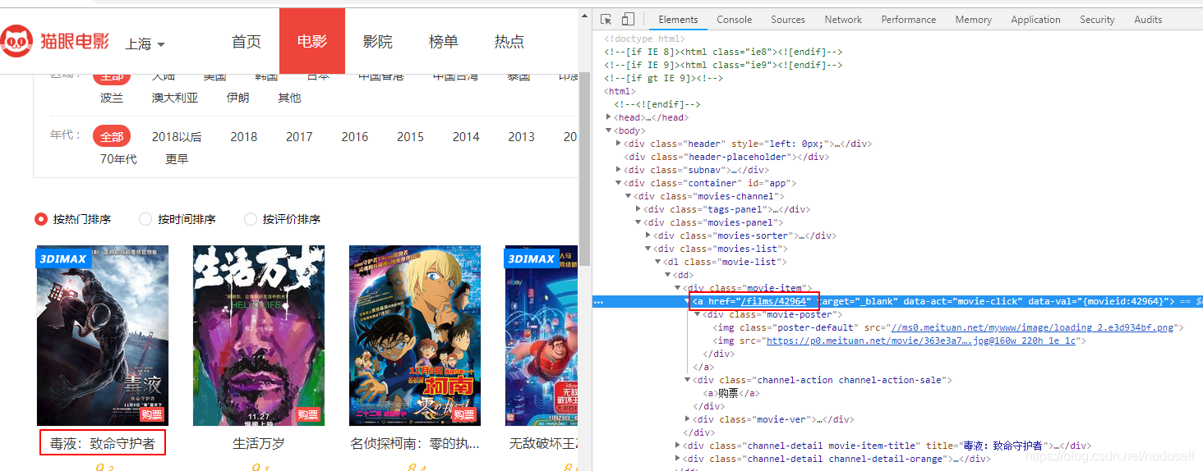Switch to the Memory tab
1203x471 pixels.
coord(973,20)
